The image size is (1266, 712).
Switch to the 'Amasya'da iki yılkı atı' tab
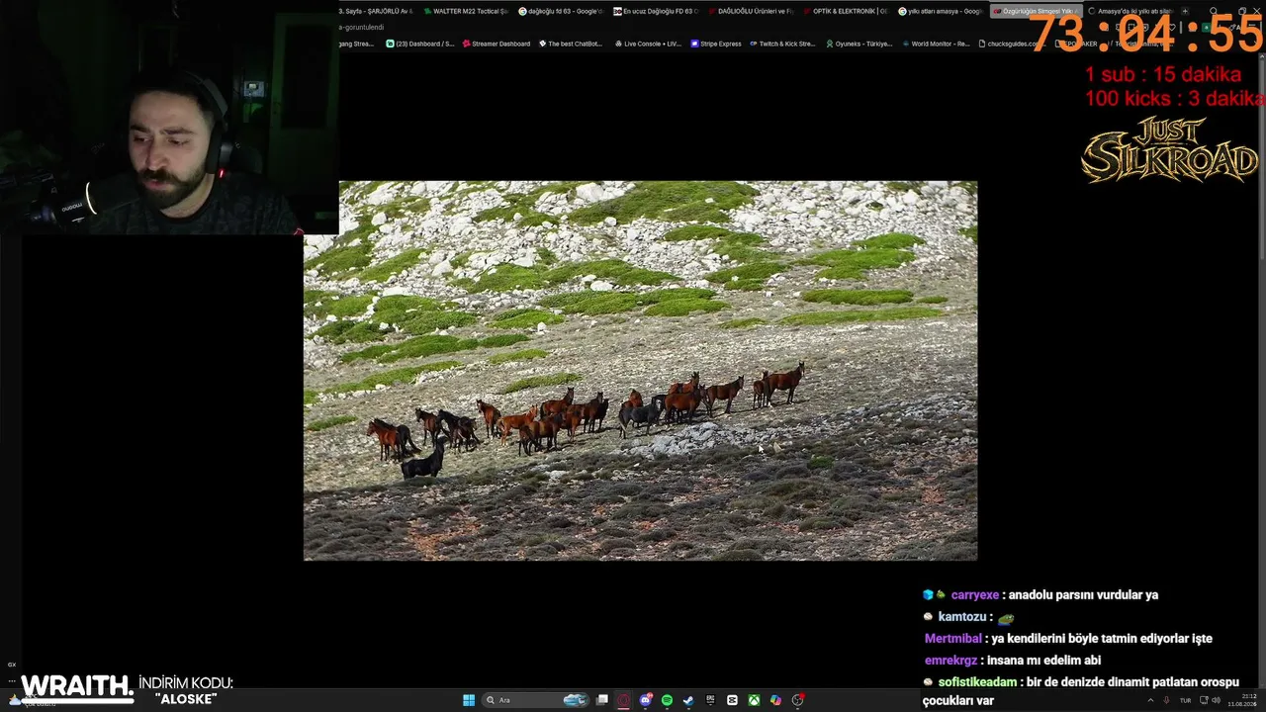1130,12
